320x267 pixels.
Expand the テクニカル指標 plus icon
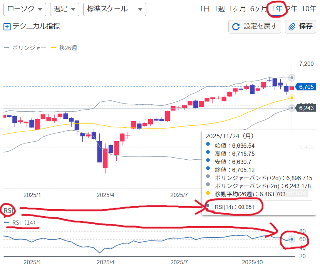7,27
